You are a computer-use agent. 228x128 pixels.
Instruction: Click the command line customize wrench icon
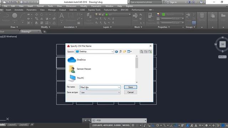(89, 121)
